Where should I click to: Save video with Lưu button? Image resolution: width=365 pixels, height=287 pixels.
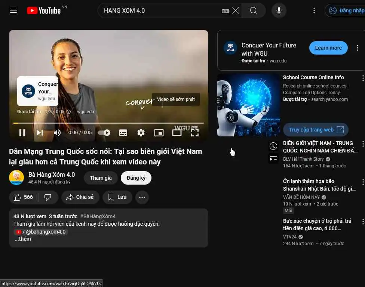[117, 197]
